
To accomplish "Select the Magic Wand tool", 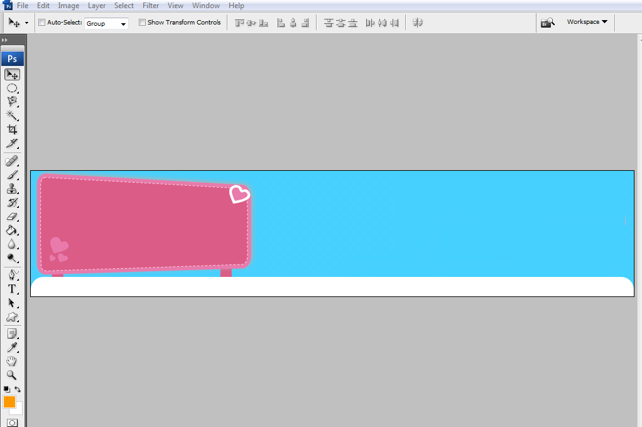I will pyautogui.click(x=13, y=116).
